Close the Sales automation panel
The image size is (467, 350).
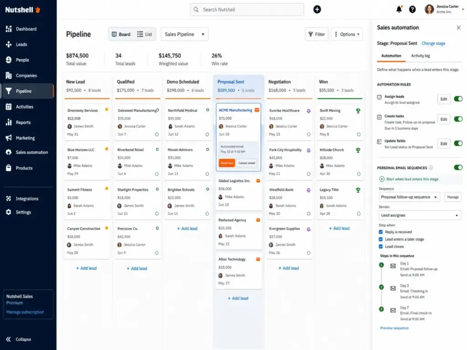click(459, 28)
